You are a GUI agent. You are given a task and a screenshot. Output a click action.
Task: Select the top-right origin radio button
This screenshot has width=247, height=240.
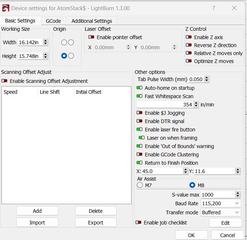pyautogui.click(x=71, y=42)
